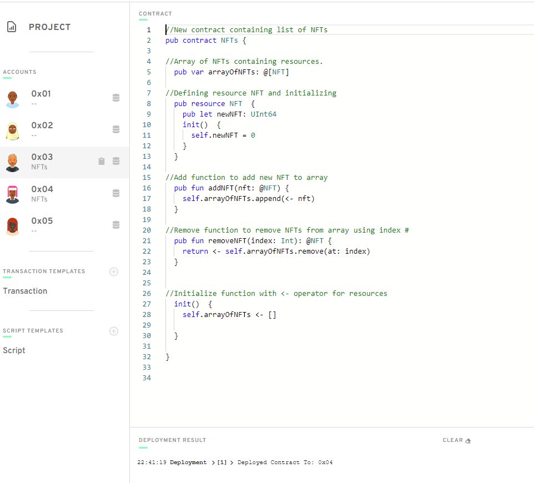Click 'addNFT' function name on line 16
This screenshot has width=534, height=483.
[221, 188]
